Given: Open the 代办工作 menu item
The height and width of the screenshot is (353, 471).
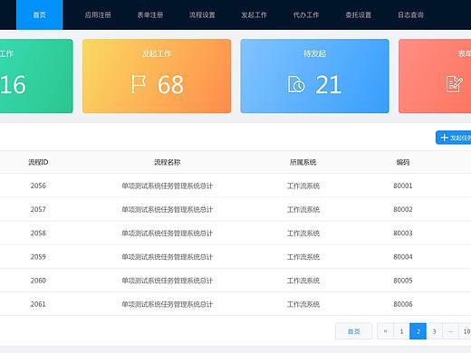Looking at the screenshot, I should pos(306,14).
